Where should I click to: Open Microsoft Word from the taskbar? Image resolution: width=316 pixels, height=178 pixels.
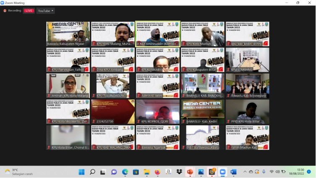point(233,172)
